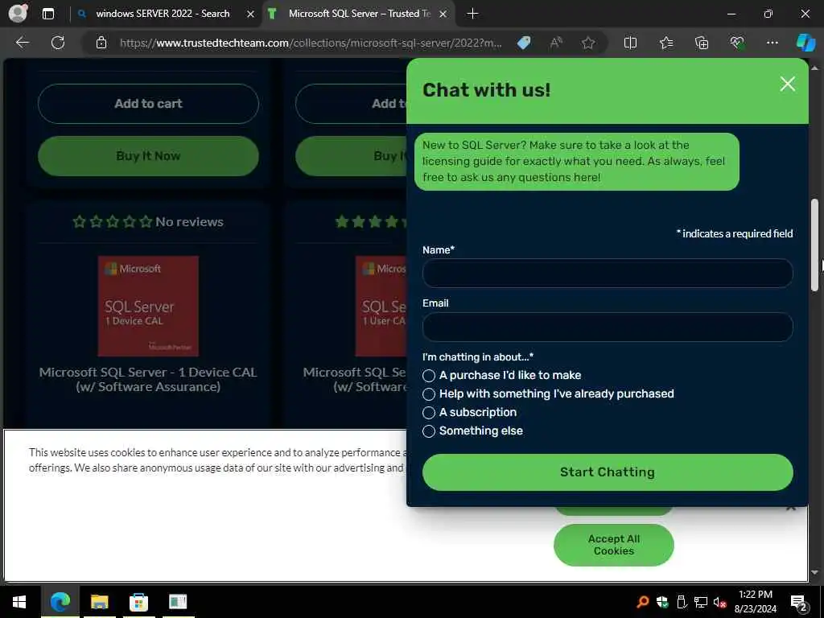Open the Windows Start menu
This screenshot has height=618, width=824.
[19, 602]
